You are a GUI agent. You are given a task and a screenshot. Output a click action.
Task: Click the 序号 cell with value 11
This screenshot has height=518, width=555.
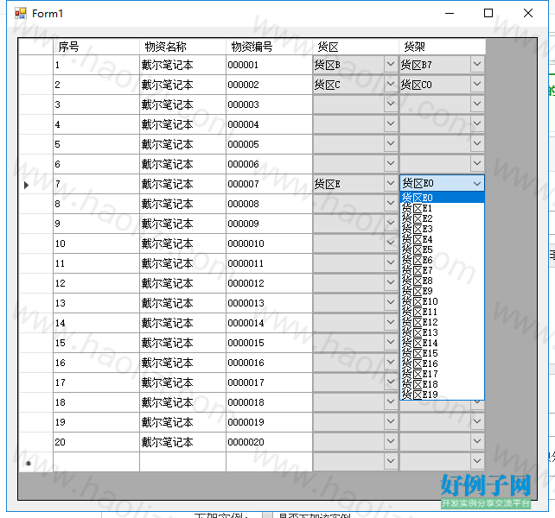[96, 263]
